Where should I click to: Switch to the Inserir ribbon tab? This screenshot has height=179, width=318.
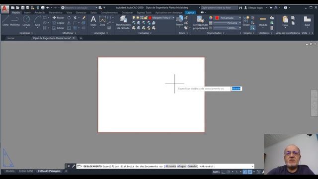click(x=27, y=12)
